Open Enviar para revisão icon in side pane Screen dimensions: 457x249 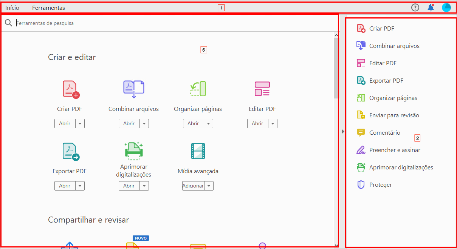361,115
